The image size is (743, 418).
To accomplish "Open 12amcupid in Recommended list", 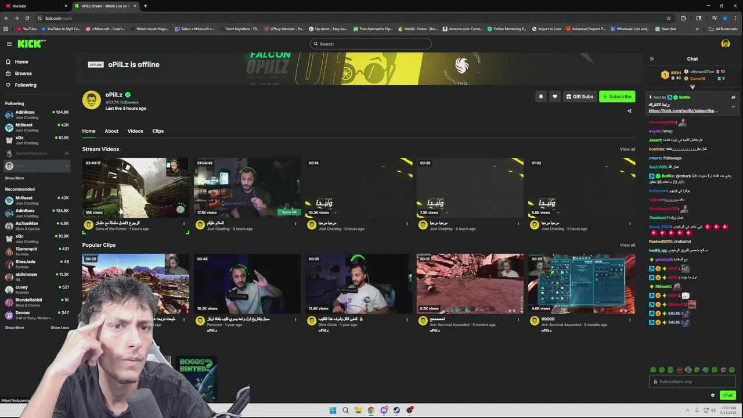I will click(x=37, y=251).
